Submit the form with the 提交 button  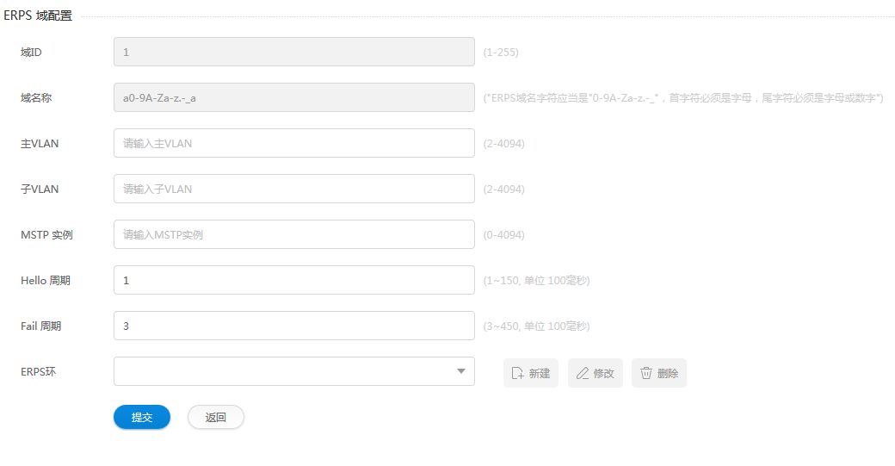(x=142, y=418)
